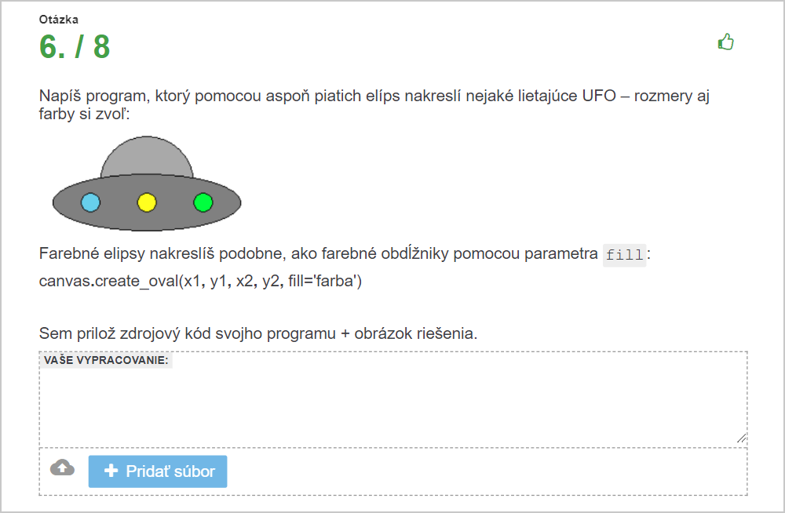Screen dimensions: 785x513
Task: Click the Otázka label
Action: point(59,20)
